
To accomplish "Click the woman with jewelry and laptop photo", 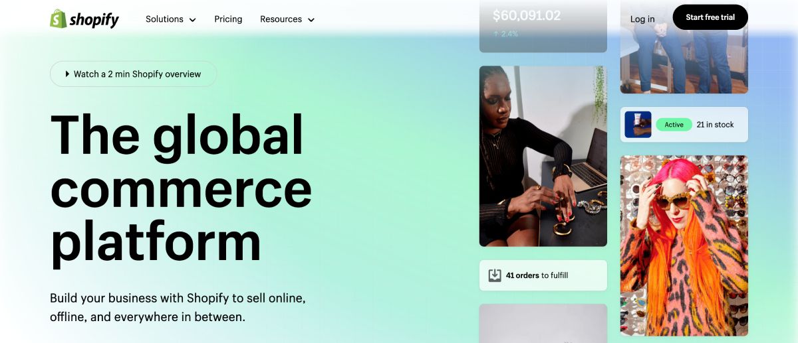I will pyautogui.click(x=543, y=156).
